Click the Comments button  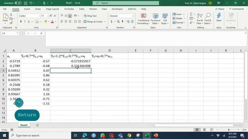[x=236, y=9]
